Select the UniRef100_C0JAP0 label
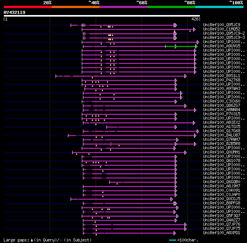This screenshot has height=243, width=247. point(222,195)
